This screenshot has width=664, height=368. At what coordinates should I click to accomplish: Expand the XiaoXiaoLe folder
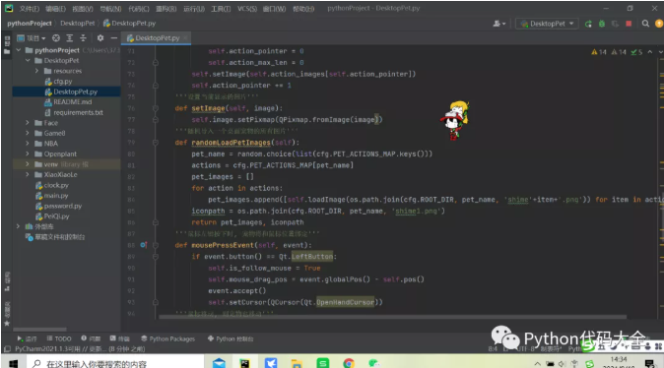[x=28, y=174]
